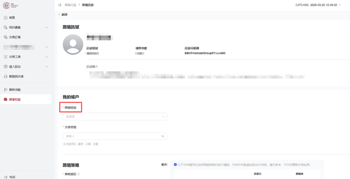Screen dimensions: 350x179
Task: Click the 8-16位字元 password hint tag
Action: [70, 144]
